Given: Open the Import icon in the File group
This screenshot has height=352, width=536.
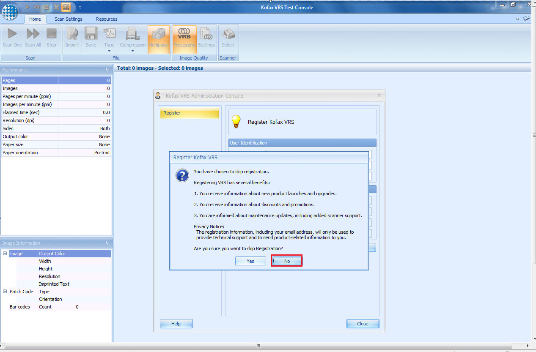Looking at the screenshot, I should (x=72, y=37).
